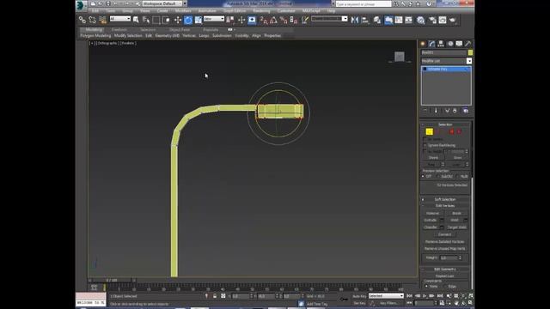
Task: Select Preview Selection Multi radio button
Action: (458, 176)
